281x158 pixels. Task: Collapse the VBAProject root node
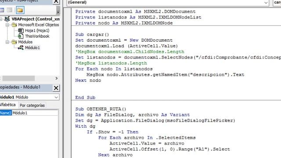(1, 19)
